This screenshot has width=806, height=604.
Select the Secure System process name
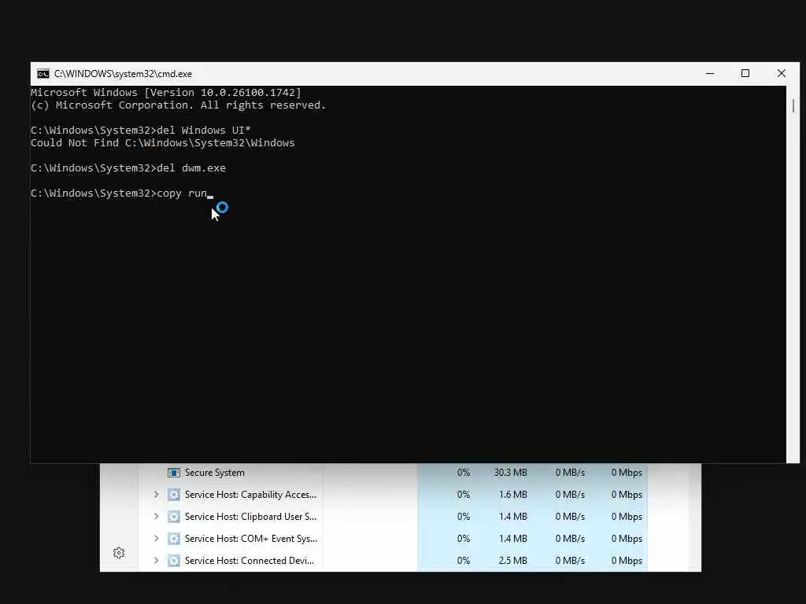coord(214,473)
